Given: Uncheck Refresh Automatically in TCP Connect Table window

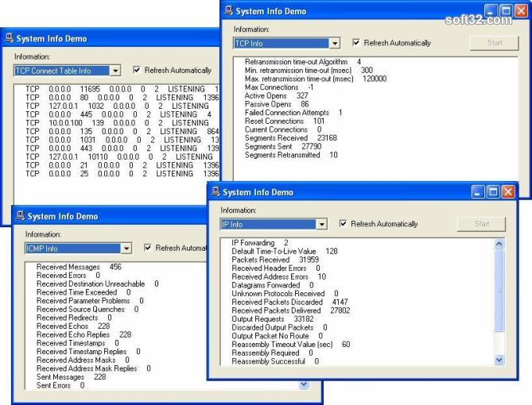Looking at the screenshot, I should pos(137,70).
